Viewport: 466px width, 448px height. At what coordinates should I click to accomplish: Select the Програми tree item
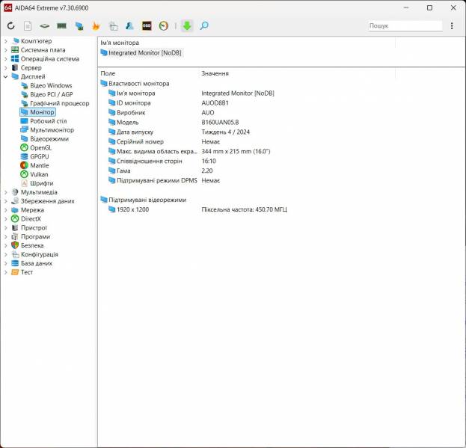point(31,237)
